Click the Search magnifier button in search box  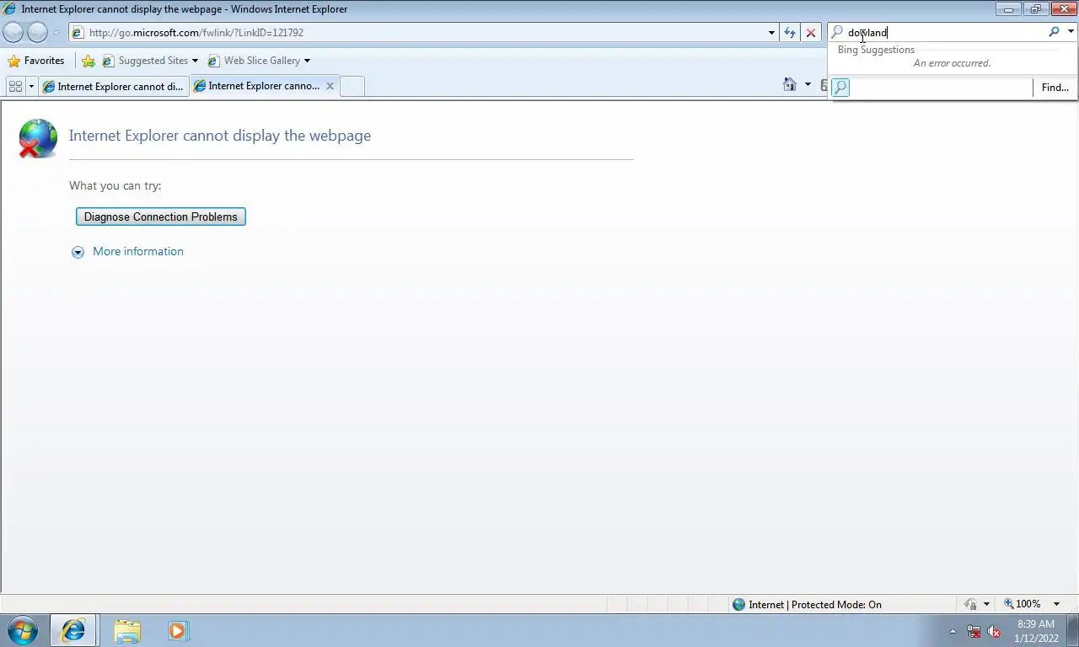pos(1054,32)
